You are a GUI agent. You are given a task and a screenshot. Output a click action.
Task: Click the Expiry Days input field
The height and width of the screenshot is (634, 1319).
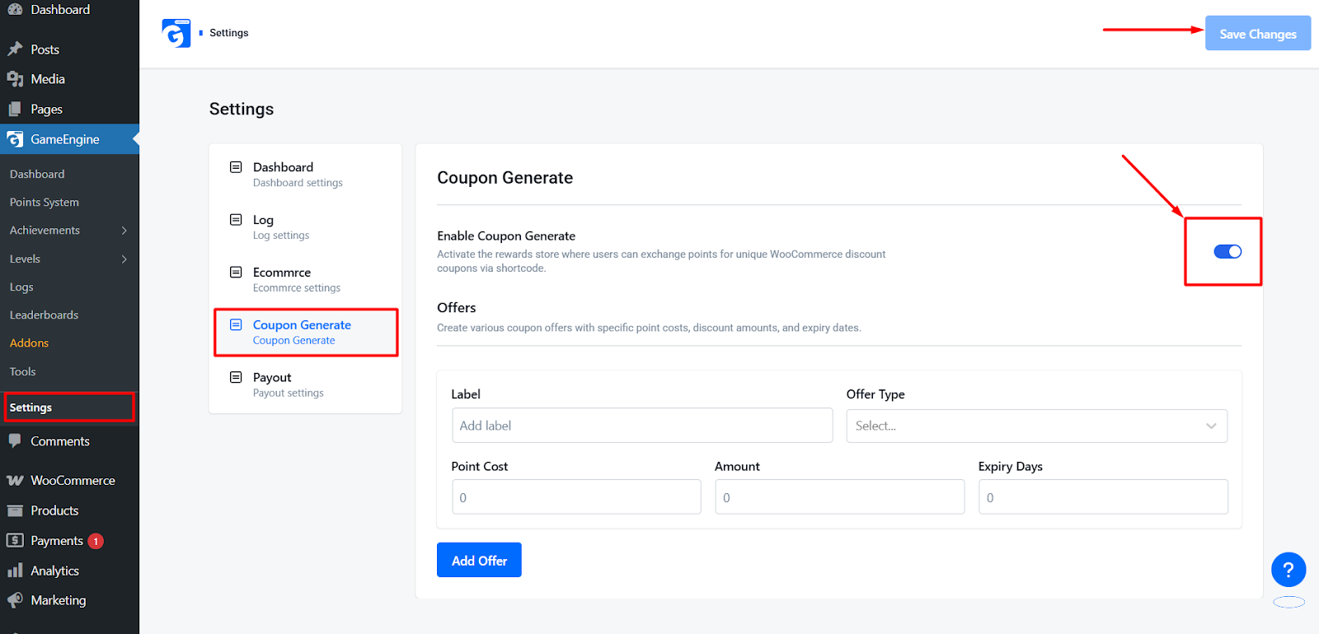1103,497
